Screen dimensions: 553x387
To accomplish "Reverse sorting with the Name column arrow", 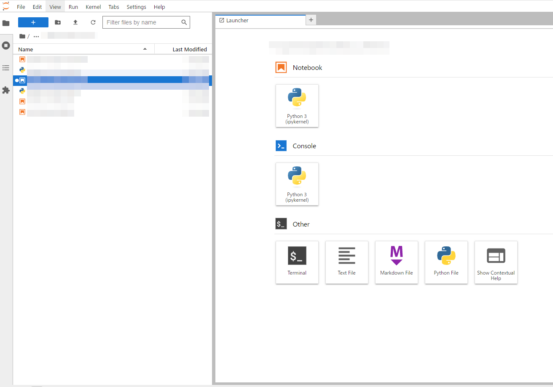I will point(145,49).
